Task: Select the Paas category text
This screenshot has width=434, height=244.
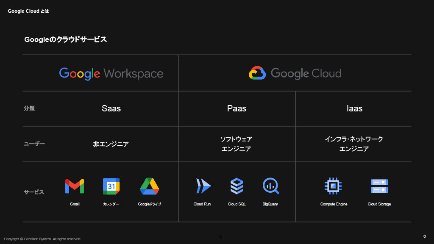Action: coord(236,108)
